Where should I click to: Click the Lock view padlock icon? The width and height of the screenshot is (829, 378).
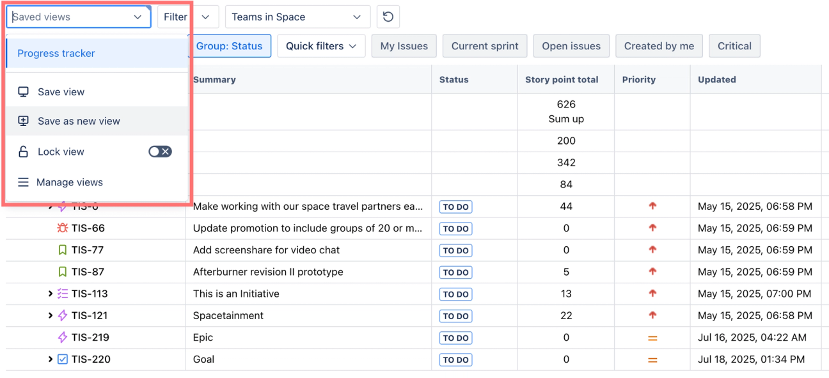click(24, 152)
